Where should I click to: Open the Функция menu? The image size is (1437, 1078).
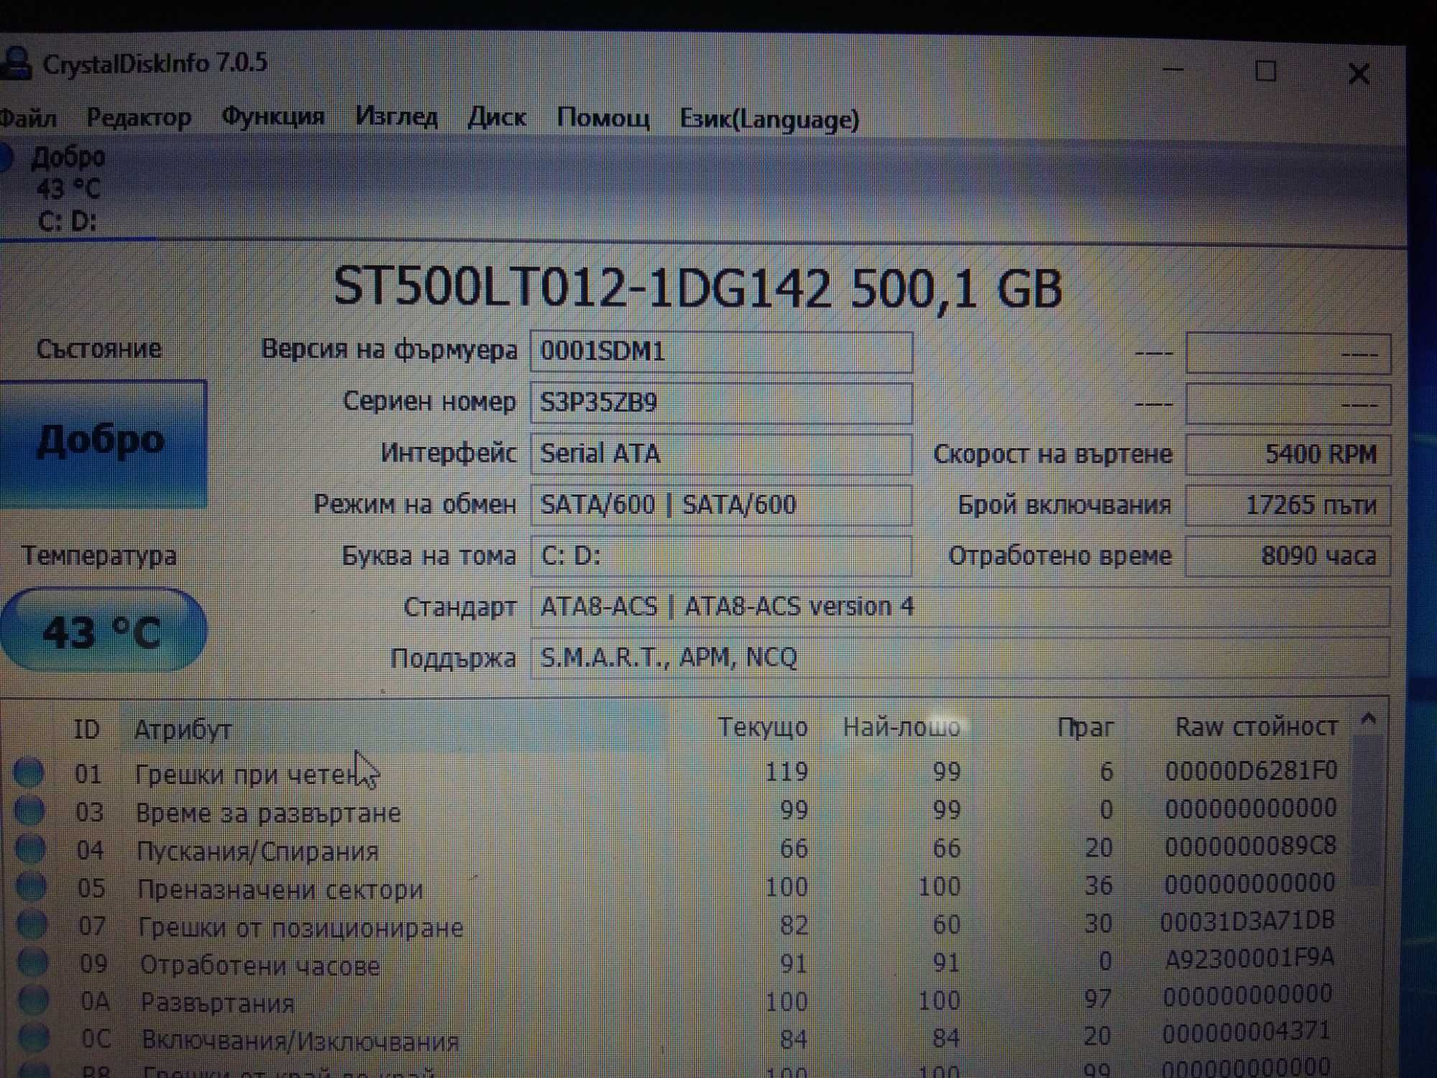273,116
